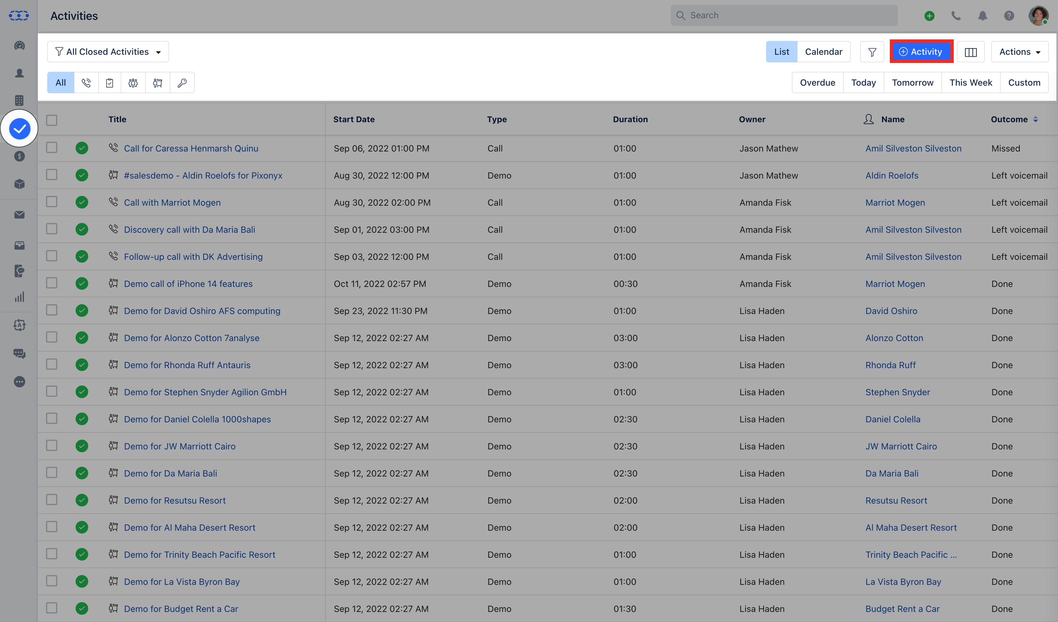This screenshot has height=622, width=1058.
Task: Click the Oct 11, 2022 02:57 PM start date
Action: click(x=380, y=284)
